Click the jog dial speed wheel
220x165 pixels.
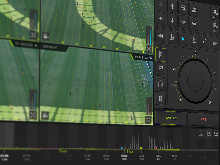point(195,81)
